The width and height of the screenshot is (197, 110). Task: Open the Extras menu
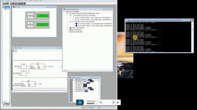(26, 1)
